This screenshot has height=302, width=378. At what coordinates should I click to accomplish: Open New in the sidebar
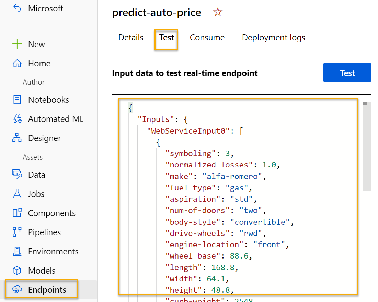coord(36,44)
